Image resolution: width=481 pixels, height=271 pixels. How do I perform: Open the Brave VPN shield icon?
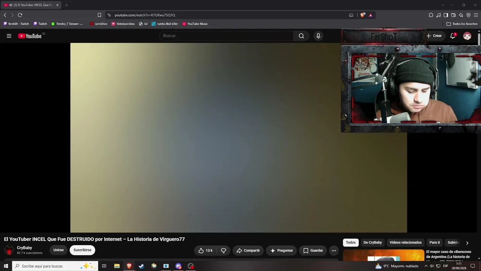[x=468, y=15]
